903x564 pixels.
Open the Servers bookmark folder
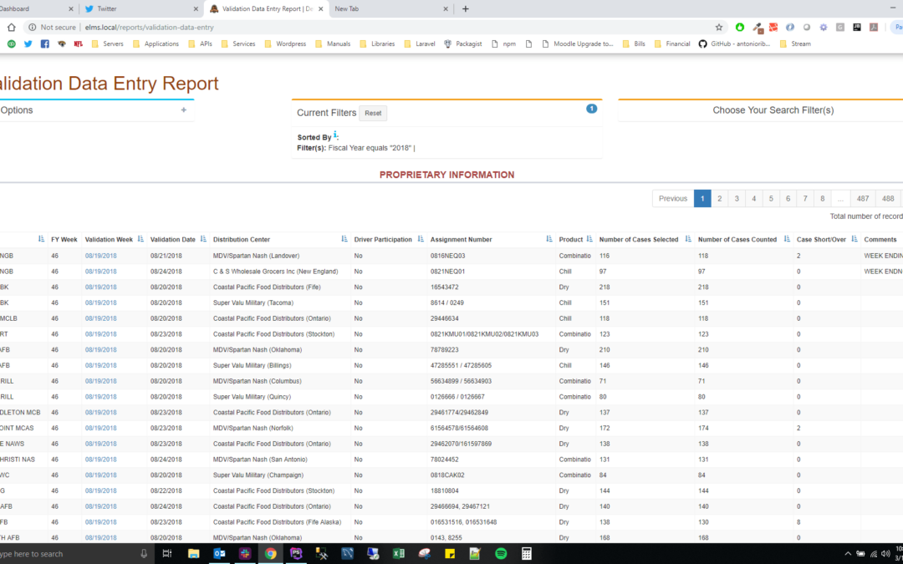pyautogui.click(x=108, y=43)
